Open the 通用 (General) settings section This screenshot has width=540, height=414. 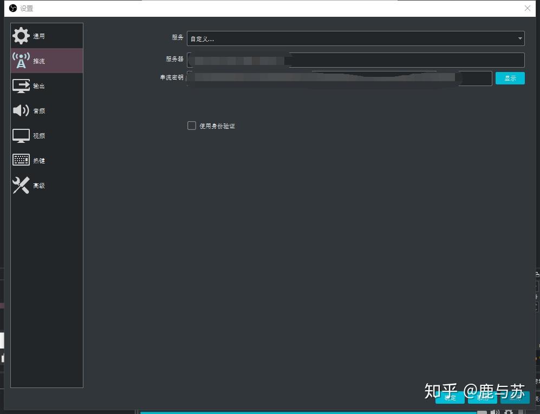point(47,36)
